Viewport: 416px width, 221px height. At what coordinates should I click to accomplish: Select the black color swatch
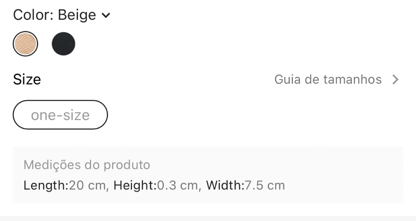(x=64, y=44)
